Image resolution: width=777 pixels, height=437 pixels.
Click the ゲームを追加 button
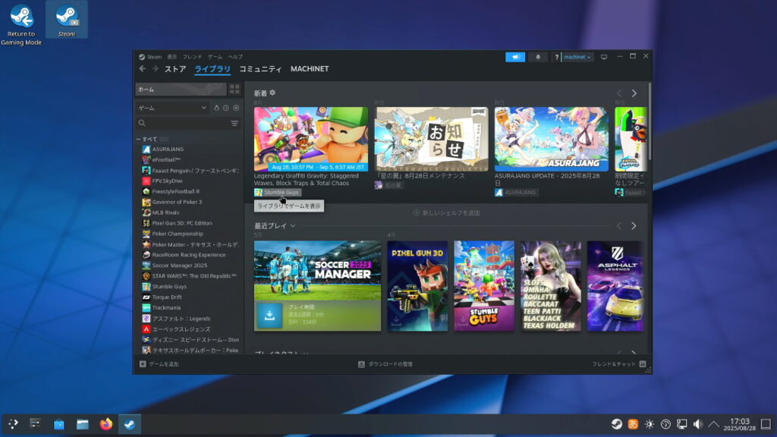[159, 364]
